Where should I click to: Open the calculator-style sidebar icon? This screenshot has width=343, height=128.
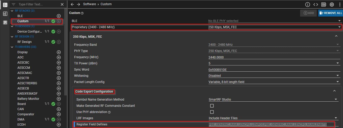coord(5,13)
